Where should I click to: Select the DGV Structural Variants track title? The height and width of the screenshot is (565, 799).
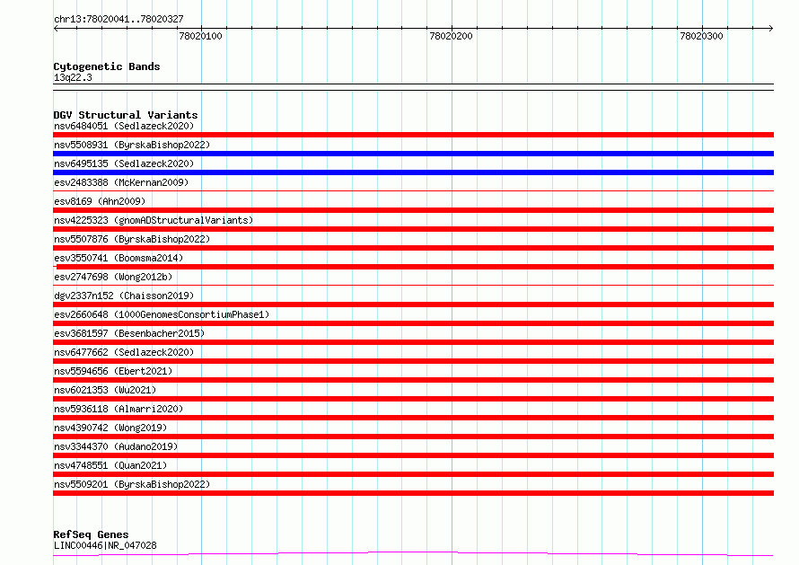126,115
